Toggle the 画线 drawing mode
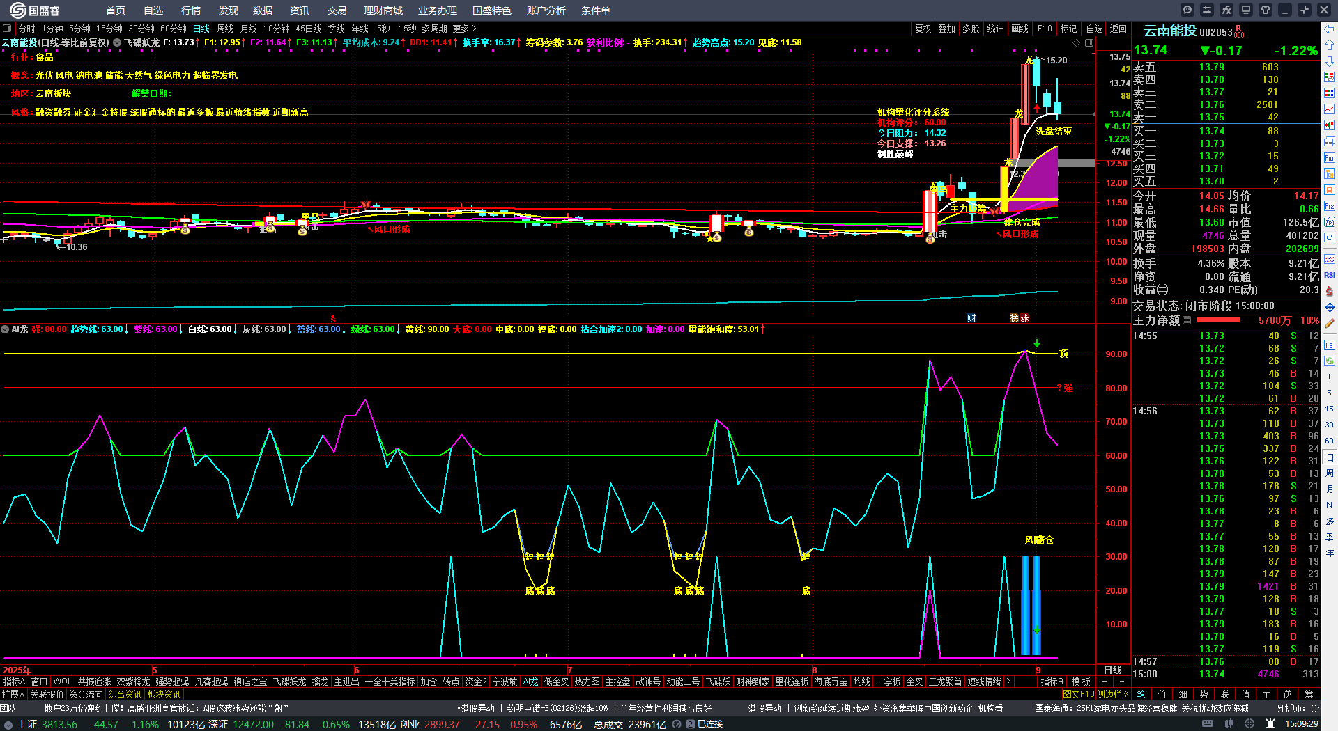Viewport: 1338px width, 731px height. (1020, 29)
